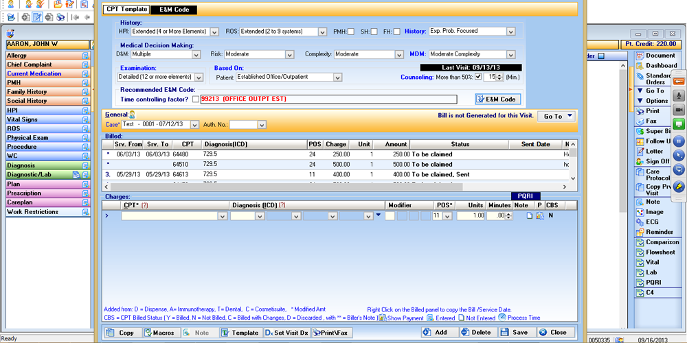Viewport: 687px width, 343px height.
Task: Expand the Options menu in sidebar
Action: pyautogui.click(x=653, y=101)
